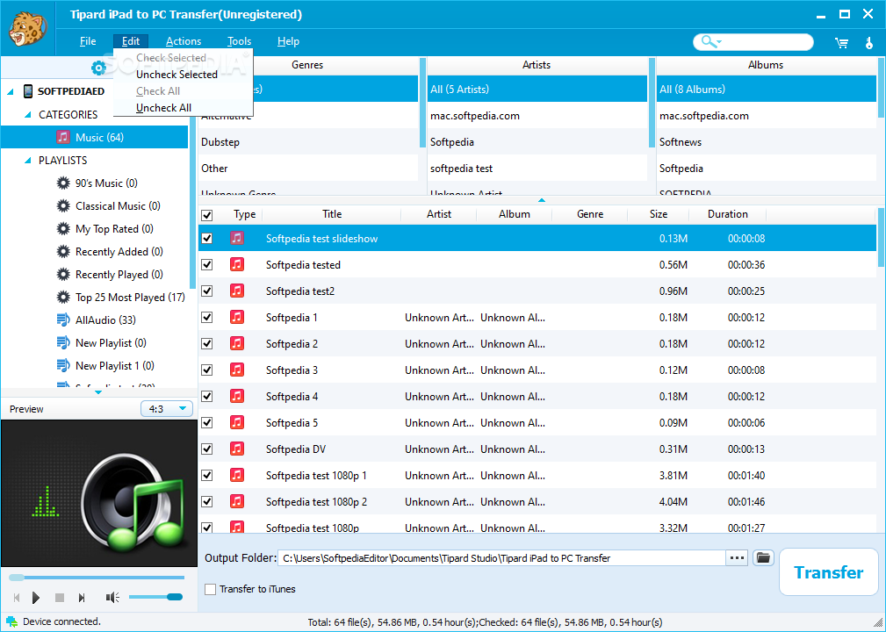
Task: Sort by Size column header
Action: click(659, 214)
